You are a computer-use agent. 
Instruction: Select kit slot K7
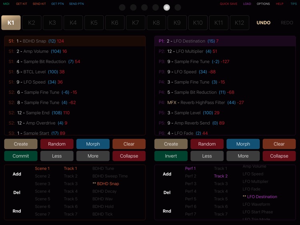[136, 22]
